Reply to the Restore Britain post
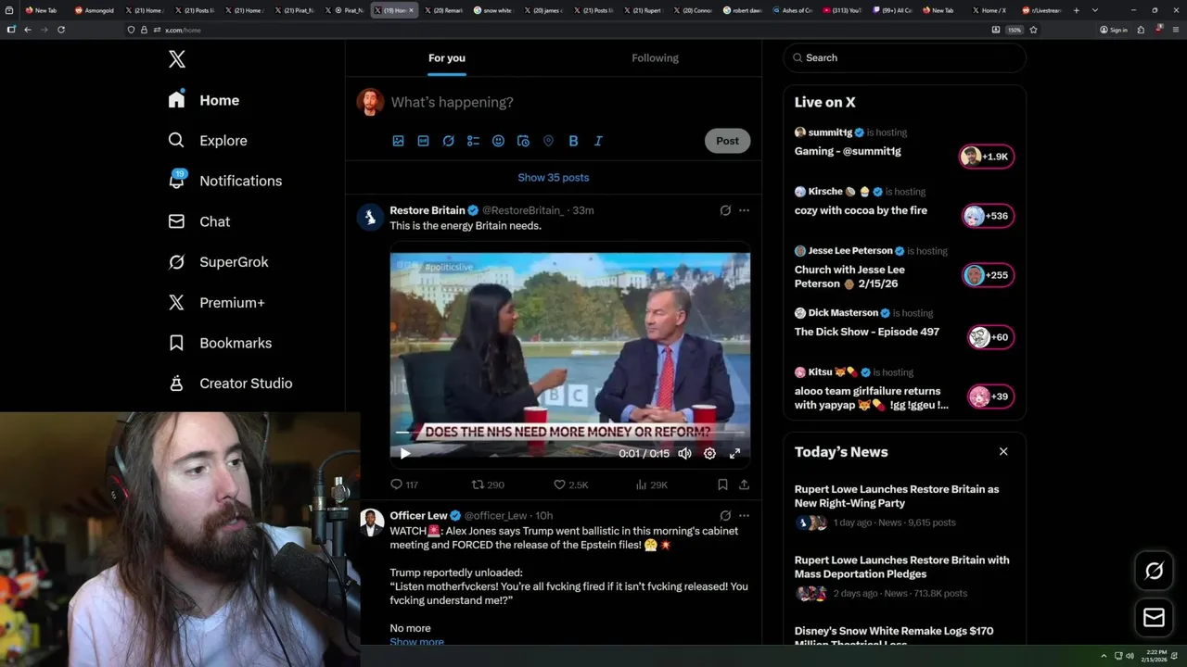Screen dimensions: 1187x667 pyautogui.click(x=404, y=485)
